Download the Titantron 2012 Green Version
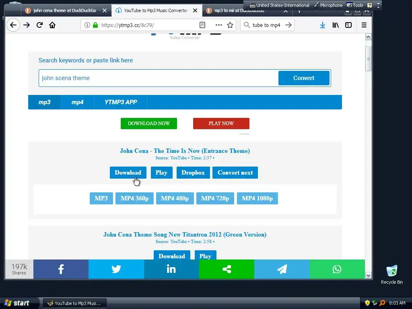The height and width of the screenshot is (309, 412). click(x=172, y=255)
